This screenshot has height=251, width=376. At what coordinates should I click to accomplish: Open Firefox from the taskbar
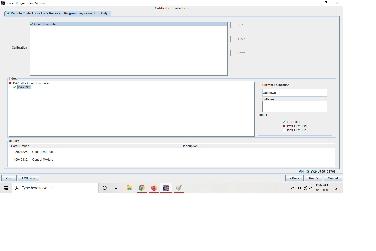coord(154,188)
